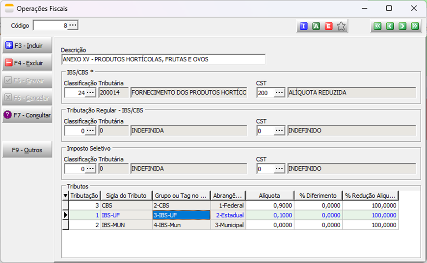
Task: Go to the next record
Action: [x=402, y=26]
